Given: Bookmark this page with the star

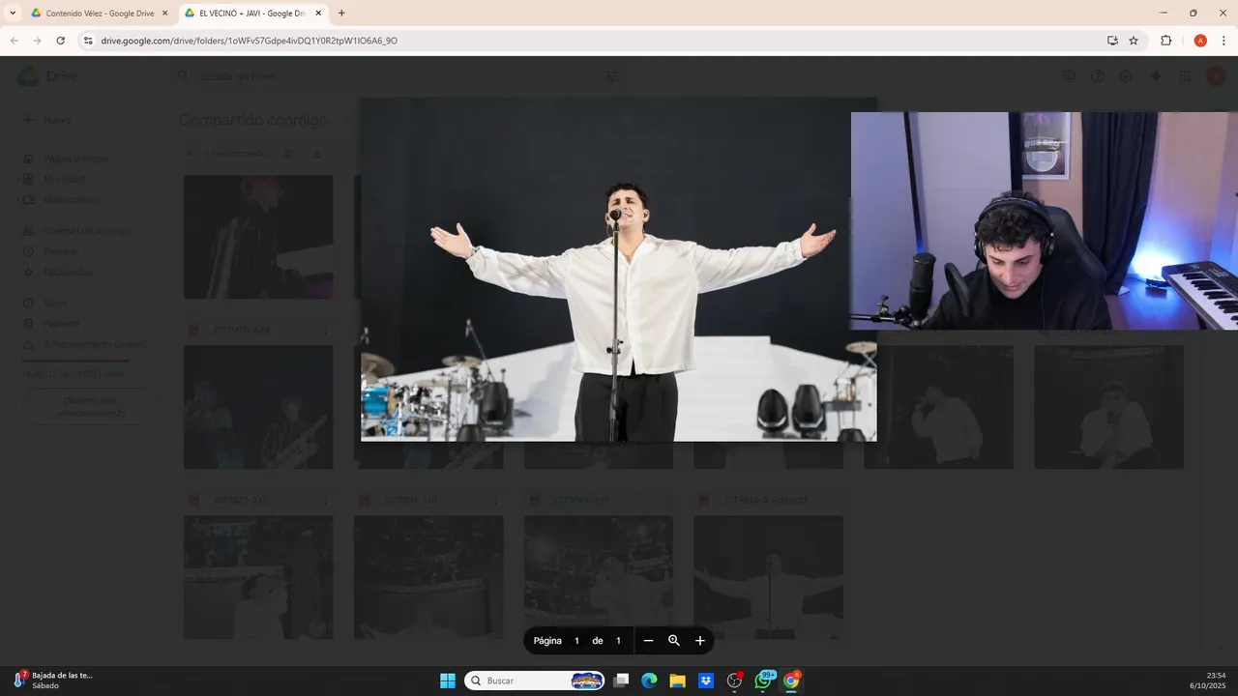Looking at the screenshot, I should click(1134, 41).
